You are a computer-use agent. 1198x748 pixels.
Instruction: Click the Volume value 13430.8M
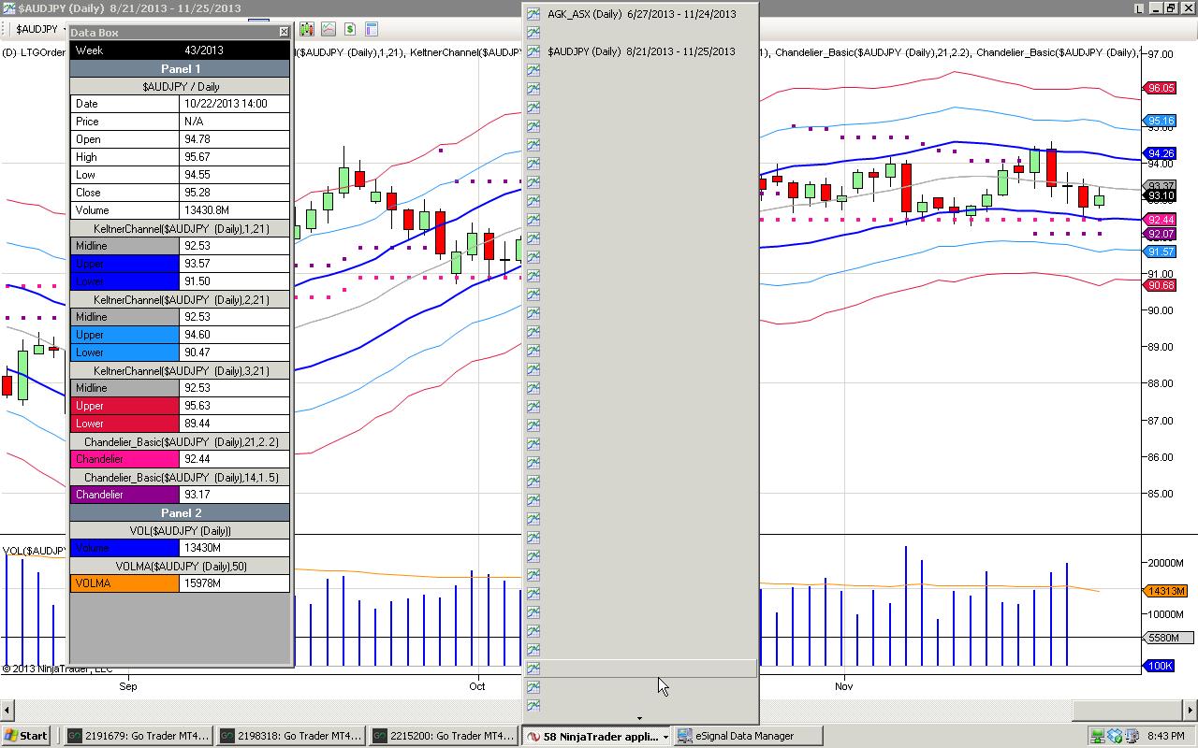click(x=234, y=210)
